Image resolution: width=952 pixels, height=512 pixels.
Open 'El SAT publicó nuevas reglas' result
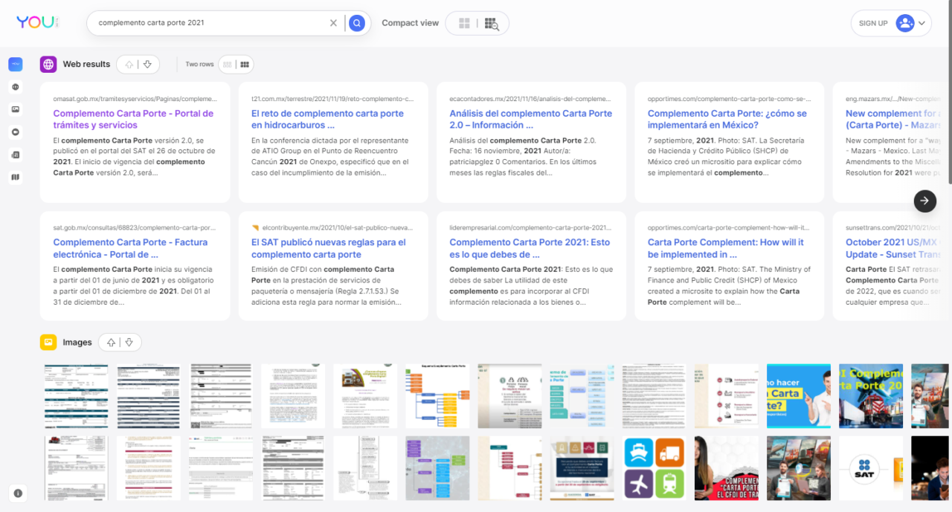click(x=329, y=248)
